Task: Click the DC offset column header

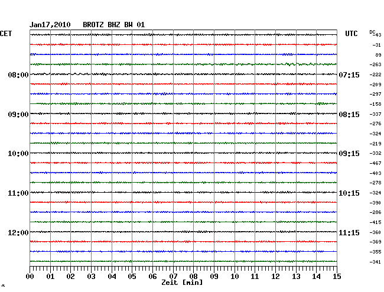Action: [373, 32]
